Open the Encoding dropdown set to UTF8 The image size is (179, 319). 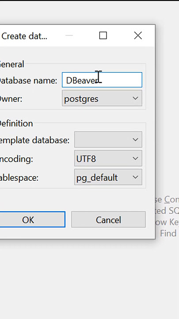click(x=108, y=158)
